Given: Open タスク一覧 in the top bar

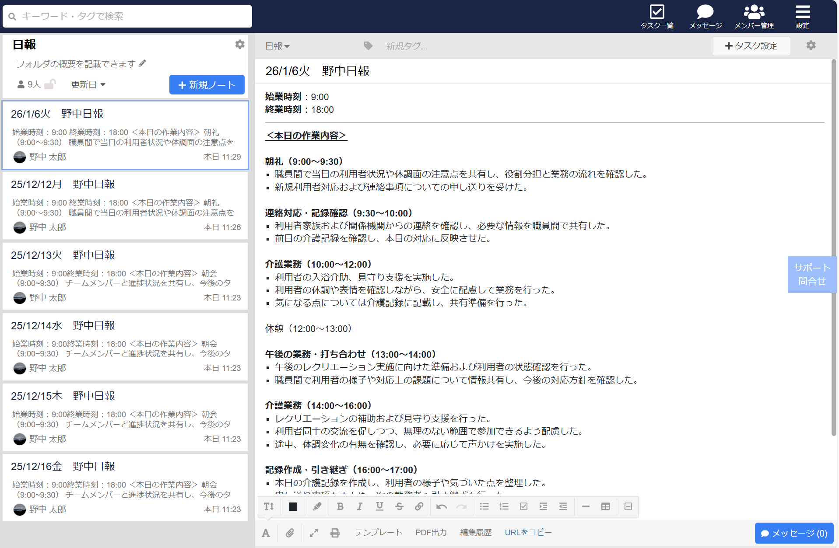Looking at the screenshot, I should [656, 15].
